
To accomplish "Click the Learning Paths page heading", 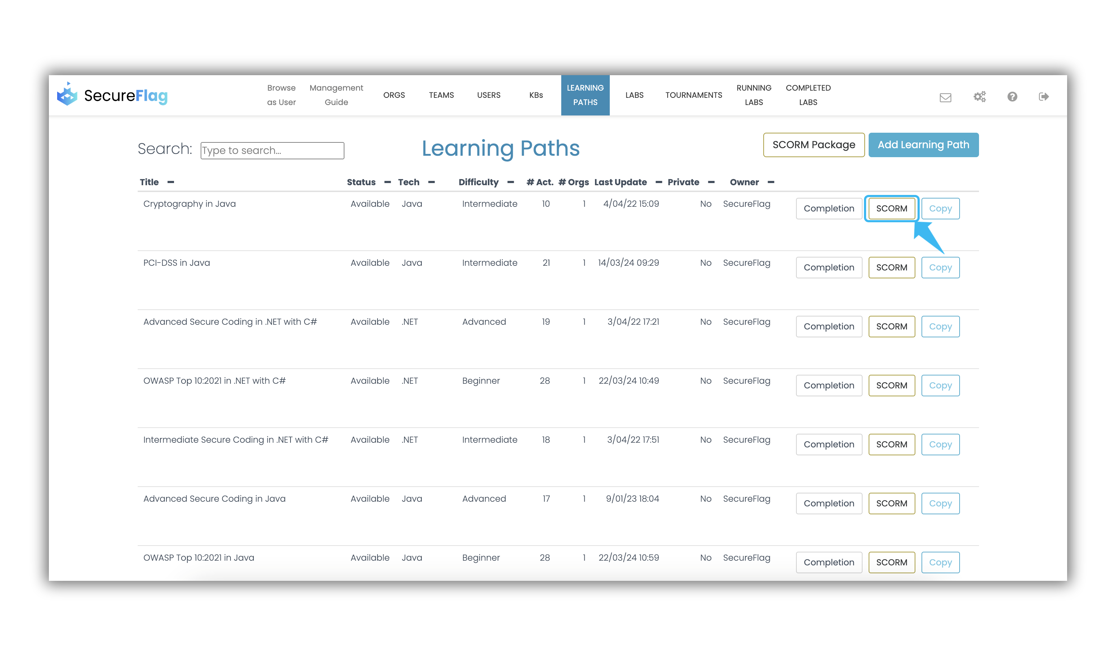I will pyautogui.click(x=500, y=148).
